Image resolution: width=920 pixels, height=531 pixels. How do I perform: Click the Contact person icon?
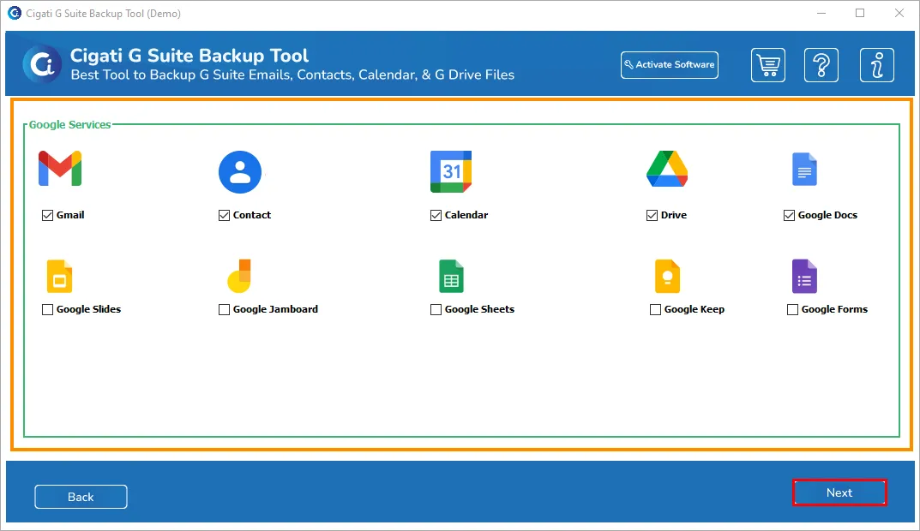[240, 172]
